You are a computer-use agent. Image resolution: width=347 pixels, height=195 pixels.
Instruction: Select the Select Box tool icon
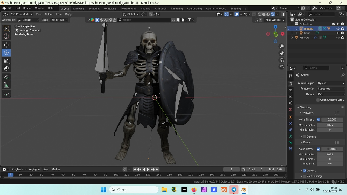click(6, 28)
